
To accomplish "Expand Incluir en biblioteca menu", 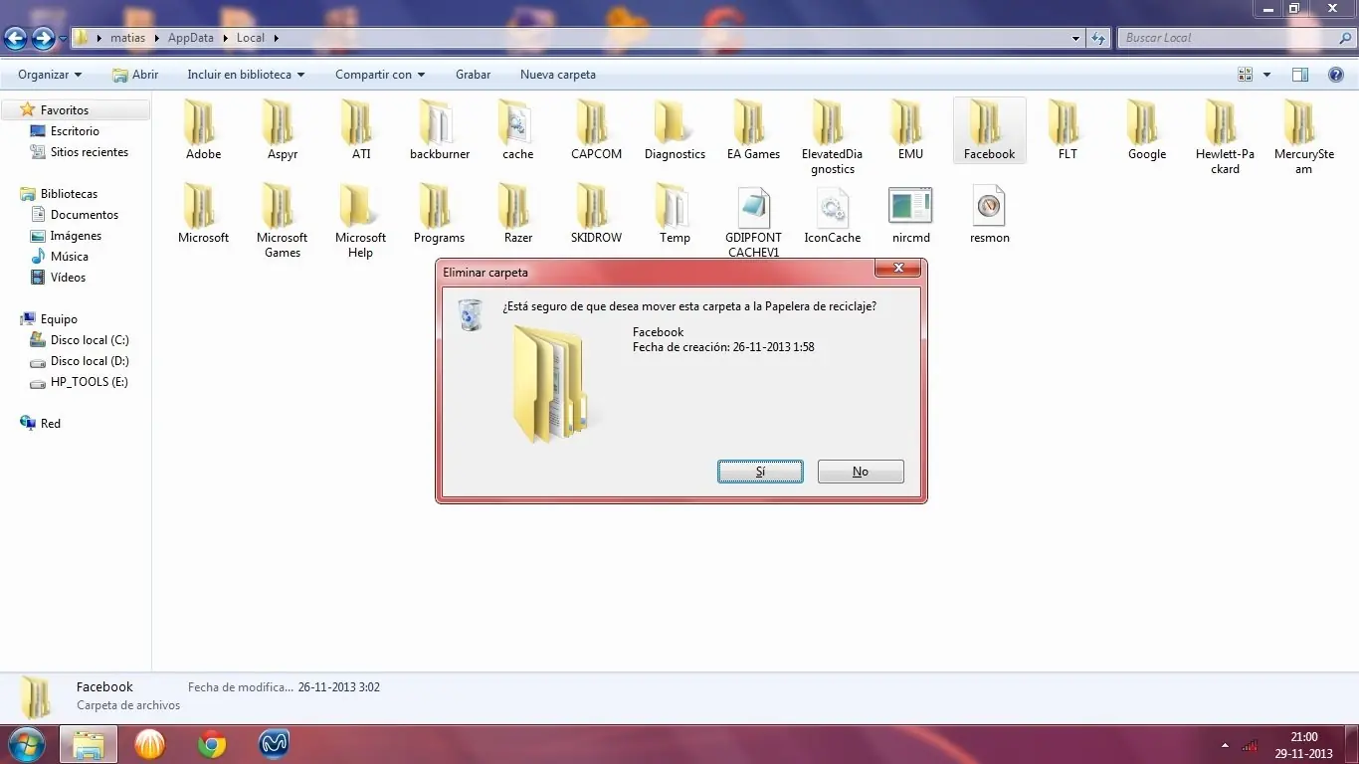I will pos(246,75).
